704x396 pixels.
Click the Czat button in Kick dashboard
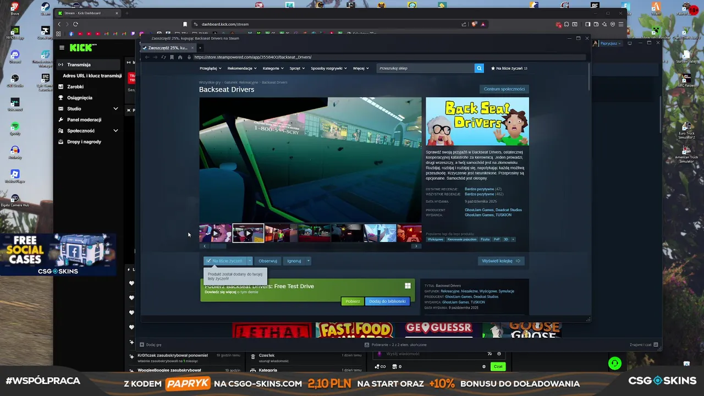click(x=498, y=366)
